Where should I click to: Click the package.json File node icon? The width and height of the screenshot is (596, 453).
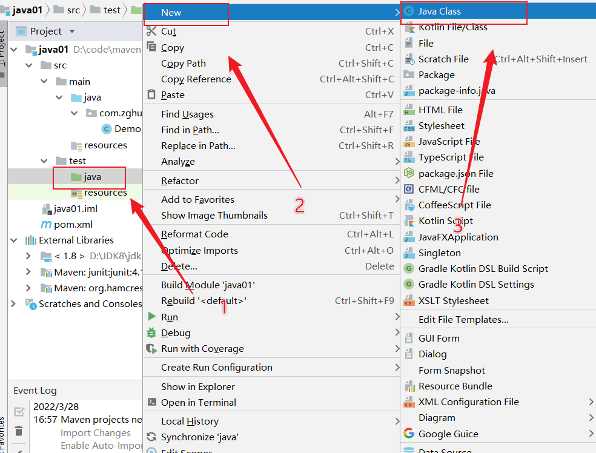tap(409, 173)
